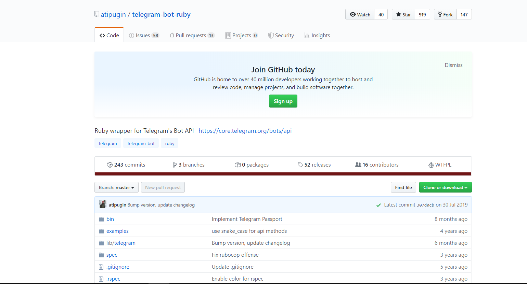The height and width of the screenshot is (284, 527).
Task: Click the examples folder icon
Action: pos(101,231)
